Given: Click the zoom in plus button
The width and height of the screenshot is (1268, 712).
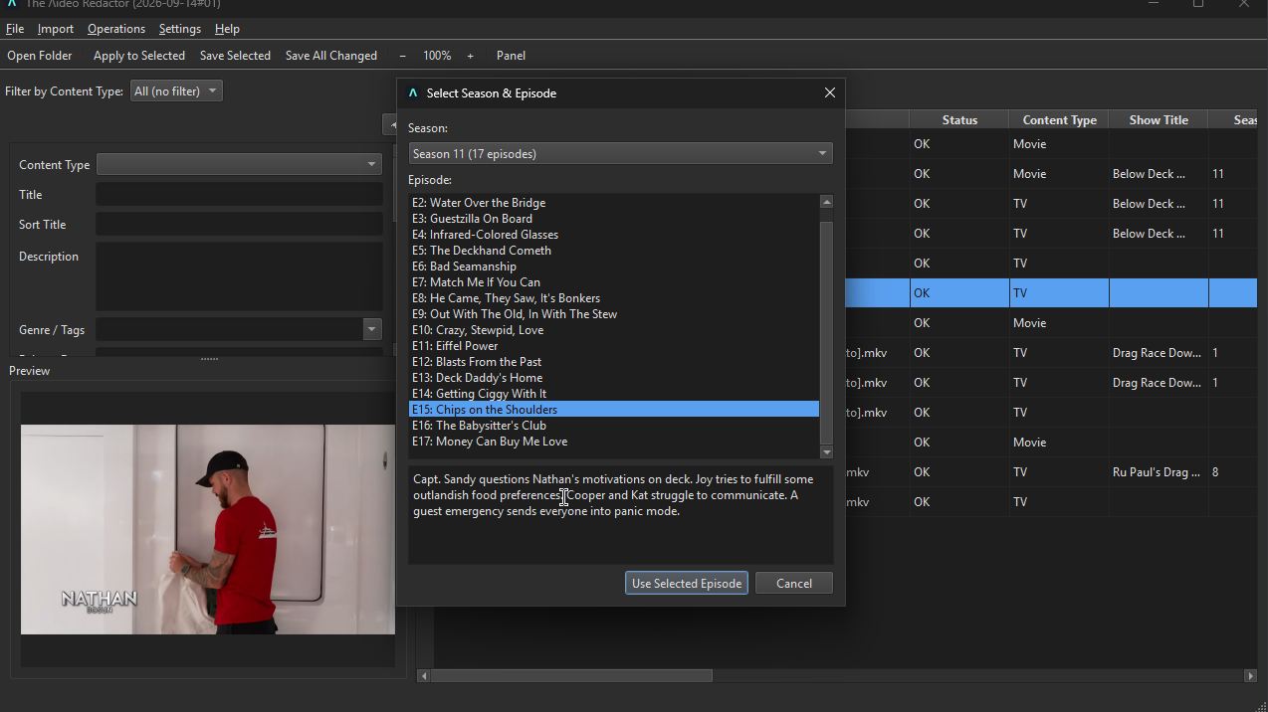Looking at the screenshot, I should 470,56.
